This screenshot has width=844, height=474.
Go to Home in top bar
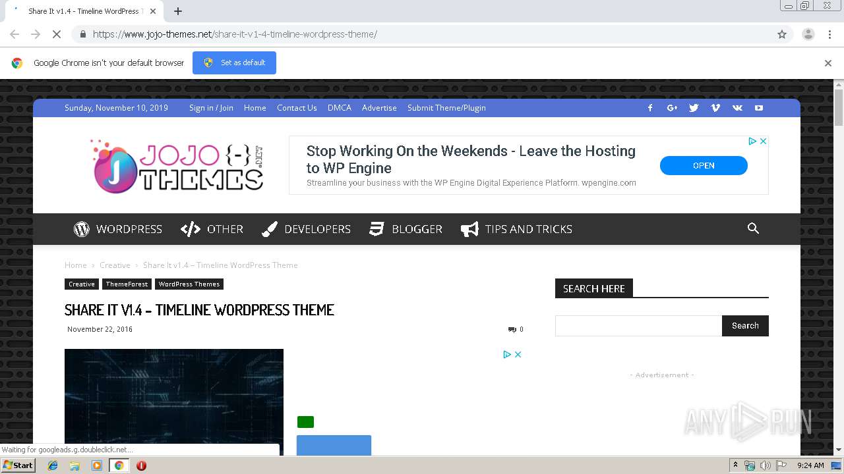[255, 108]
